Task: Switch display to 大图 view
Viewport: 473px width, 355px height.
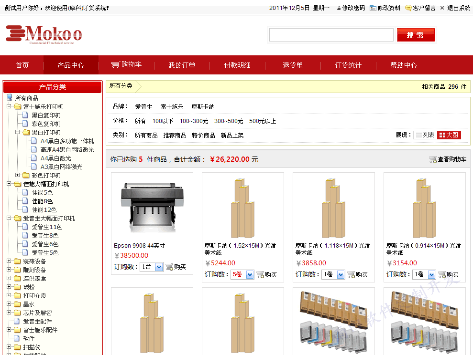Action: [x=449, y=135]
